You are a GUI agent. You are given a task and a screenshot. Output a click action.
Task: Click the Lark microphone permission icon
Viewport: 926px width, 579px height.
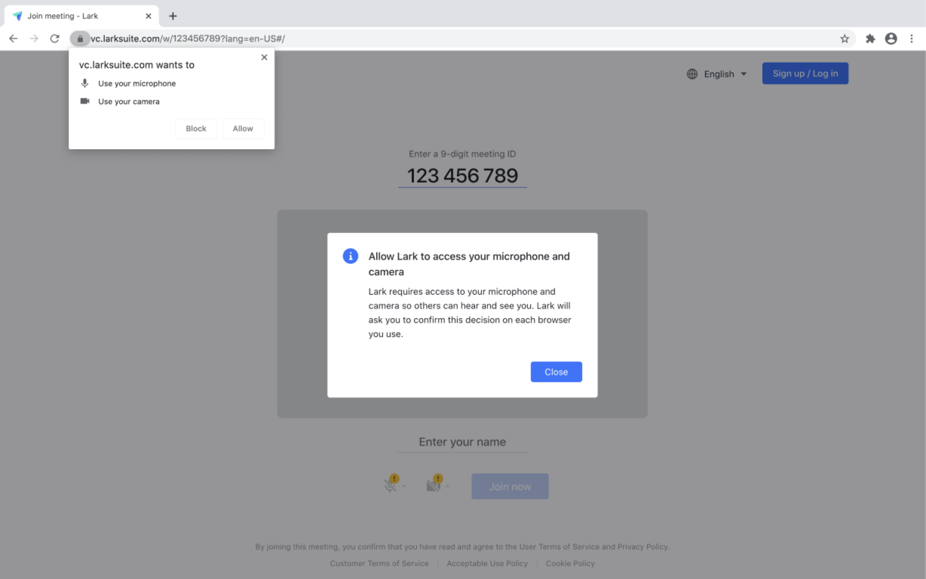coord(85,83)
